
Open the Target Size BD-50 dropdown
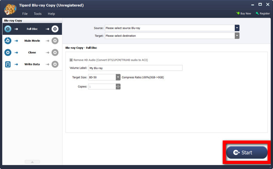click(118, 77)
